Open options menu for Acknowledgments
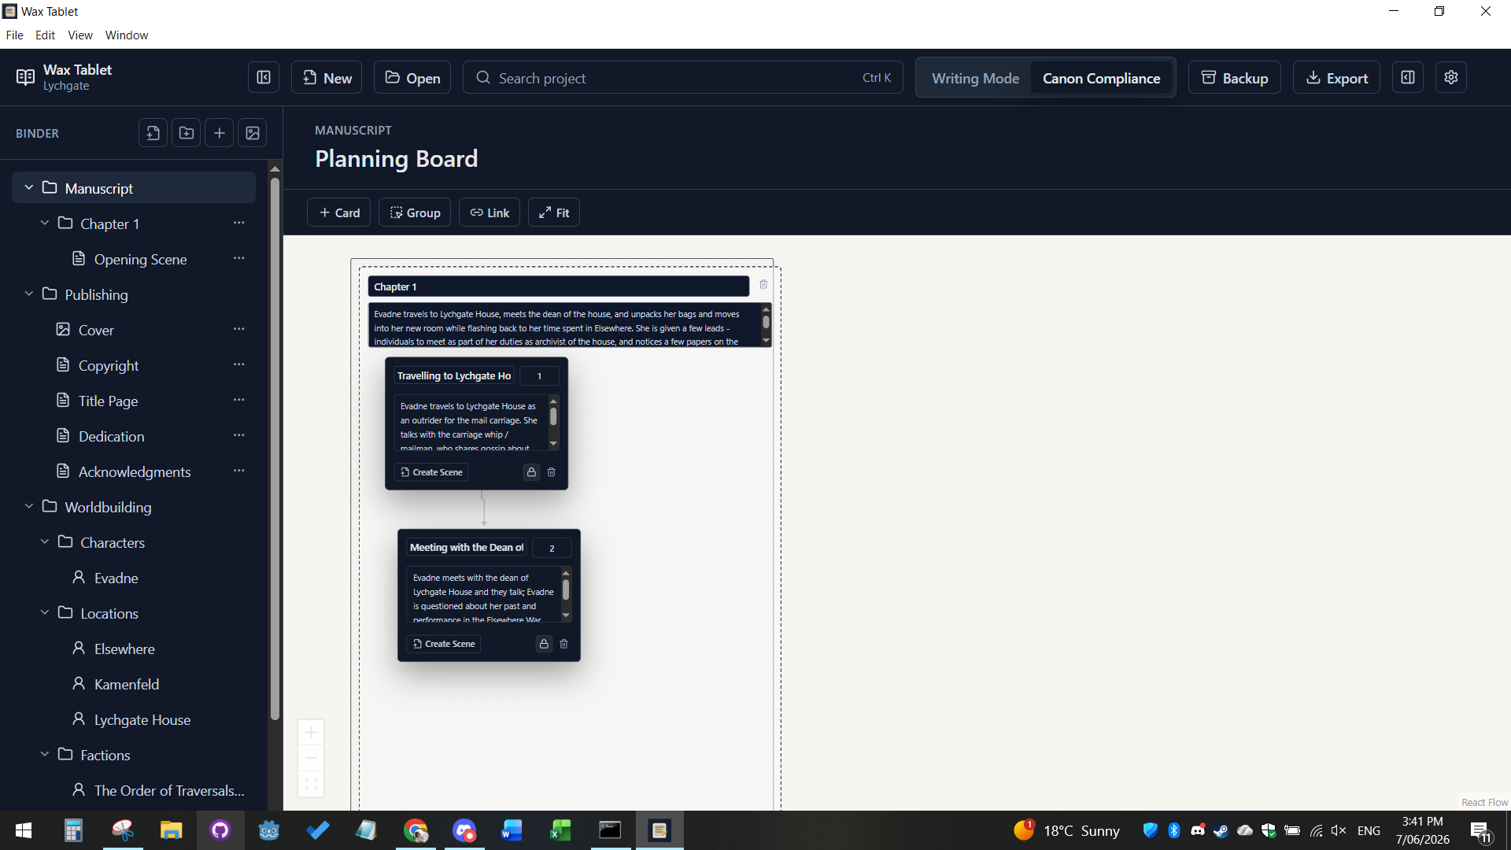Image resolution: width=1511 pixels, height=850 pixels. [239, 471]
